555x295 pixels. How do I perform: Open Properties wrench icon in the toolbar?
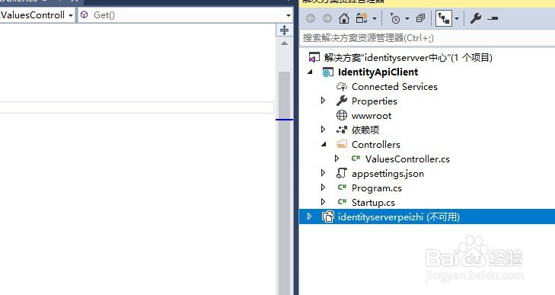475,18
